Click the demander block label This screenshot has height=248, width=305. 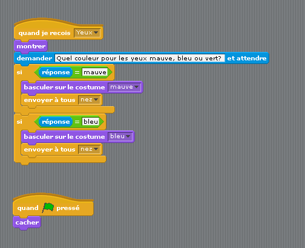34,59
